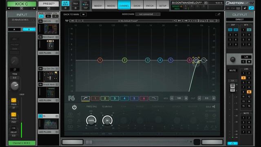The width and height of the screenshot is (261, 147).
Task: Select the highlighted high-pass filter node
Action: [x=196, y=60]
